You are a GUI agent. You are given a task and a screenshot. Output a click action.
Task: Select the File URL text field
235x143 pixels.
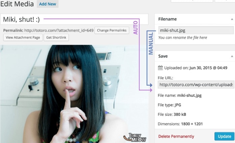[x=196, y=84]
